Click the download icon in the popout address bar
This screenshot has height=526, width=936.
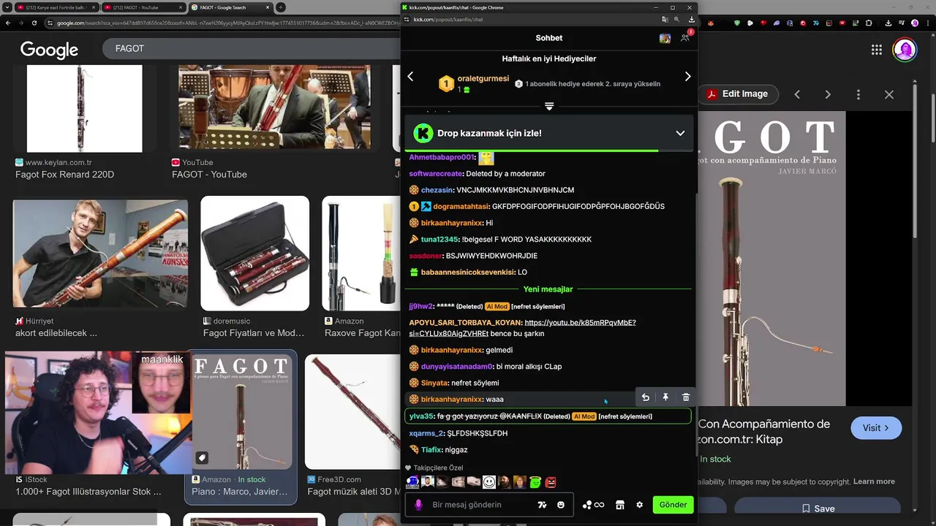tap(692, 20)
